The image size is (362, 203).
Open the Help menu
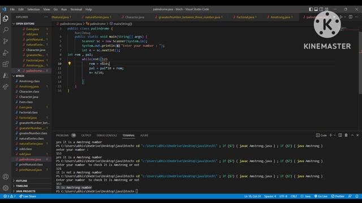tap(89, 9)
